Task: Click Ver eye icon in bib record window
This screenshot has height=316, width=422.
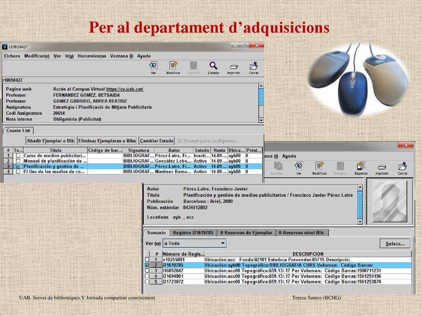Action: tap(299, 168)
